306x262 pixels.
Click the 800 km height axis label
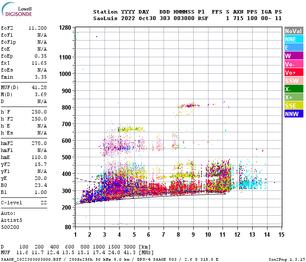(x=66, y=107)
